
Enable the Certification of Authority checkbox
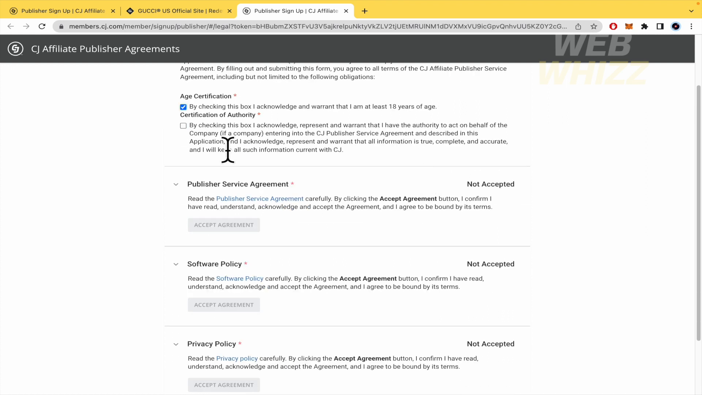pyautogui.click(x=183, y=125)
